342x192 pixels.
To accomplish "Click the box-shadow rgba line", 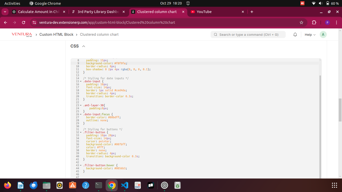I will pyautogui.click(x=118, y=69).
